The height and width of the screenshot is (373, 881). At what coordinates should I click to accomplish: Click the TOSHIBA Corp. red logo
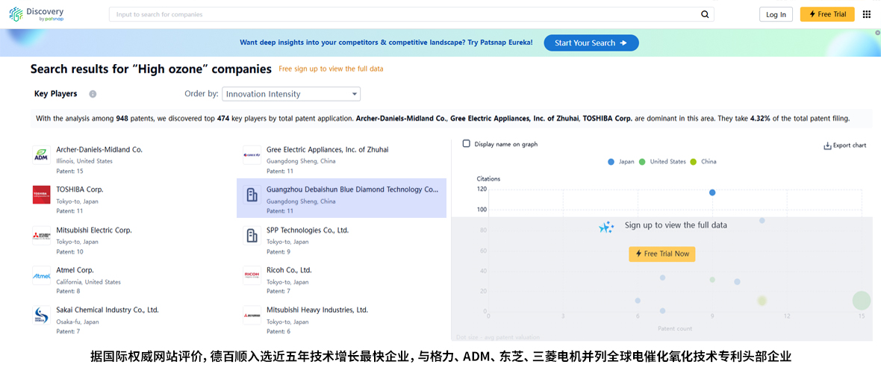pyautogui.click(x=42, y=195)
